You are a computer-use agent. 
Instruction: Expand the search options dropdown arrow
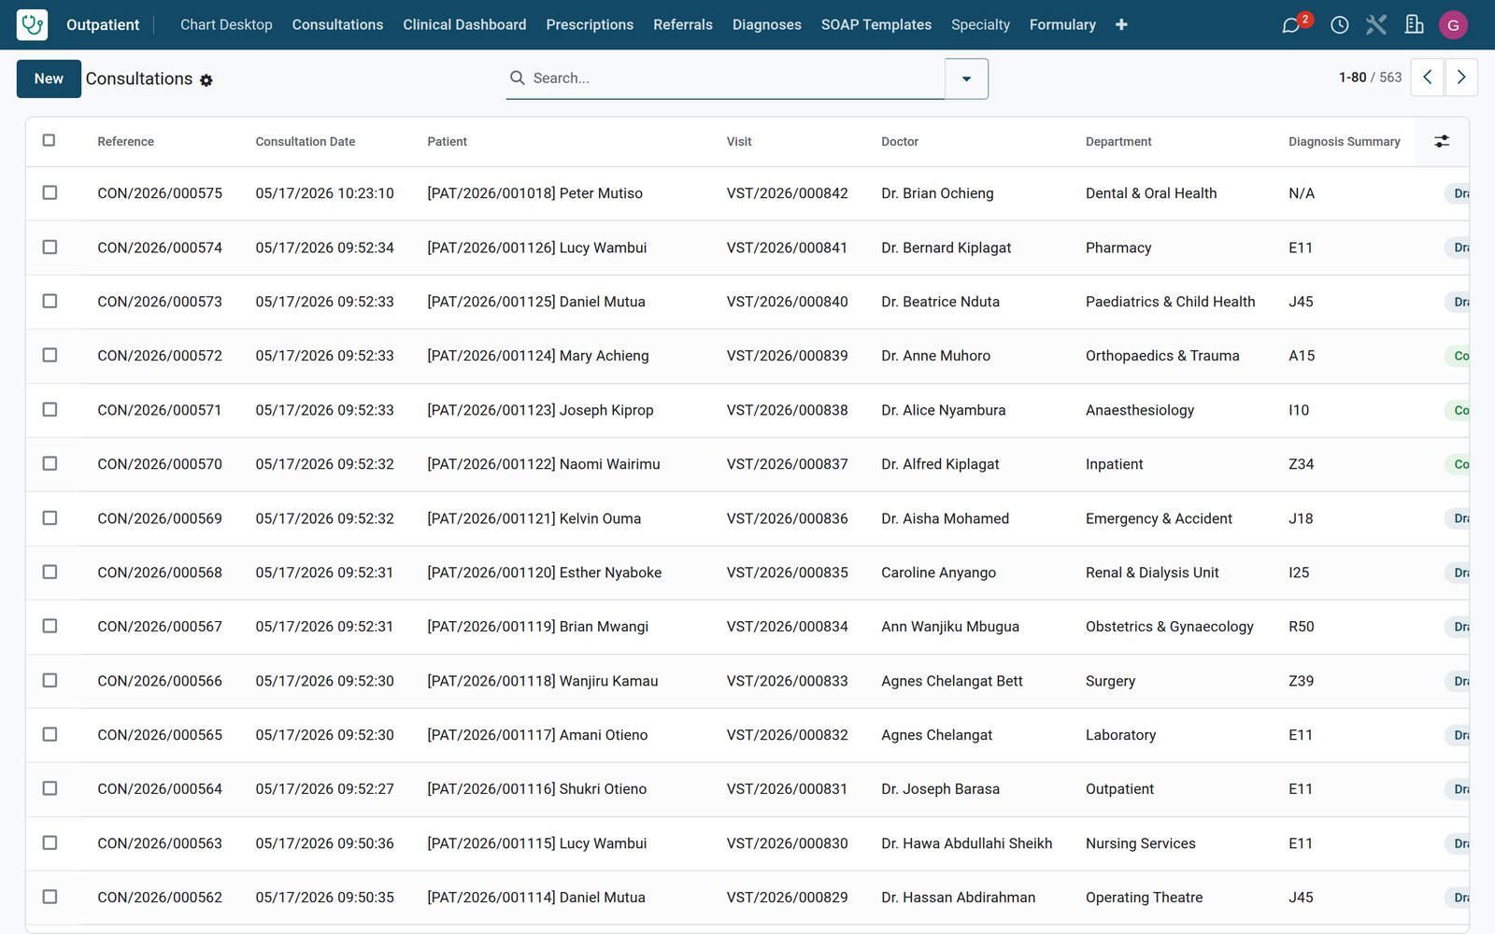click(967, 78)
